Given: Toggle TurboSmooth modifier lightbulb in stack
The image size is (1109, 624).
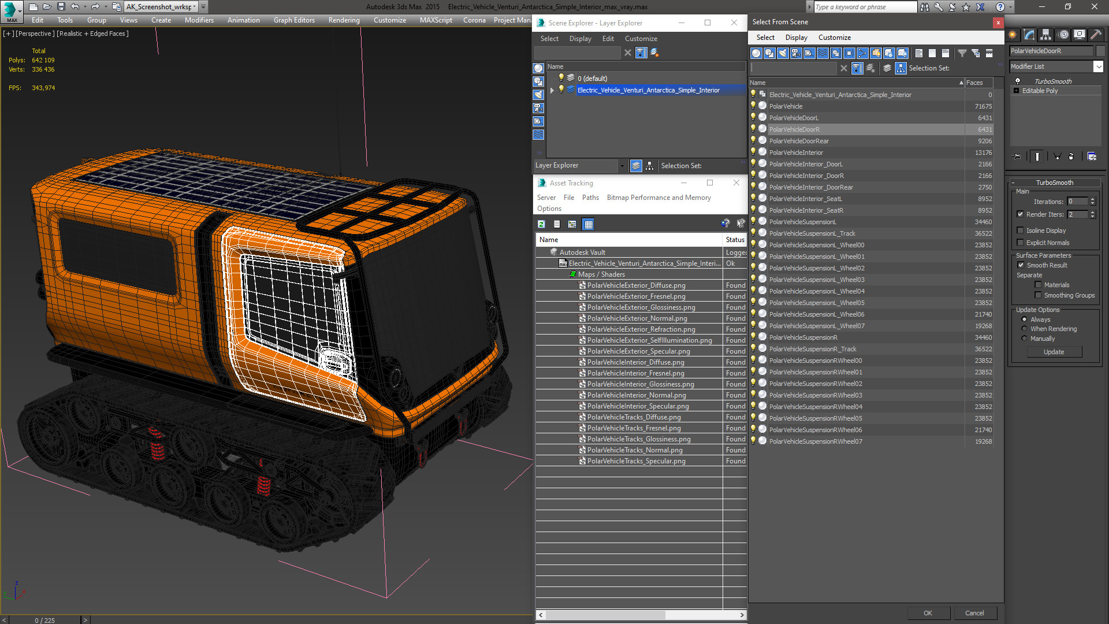Looking at the screenshot, I should tap(1018, 81).
